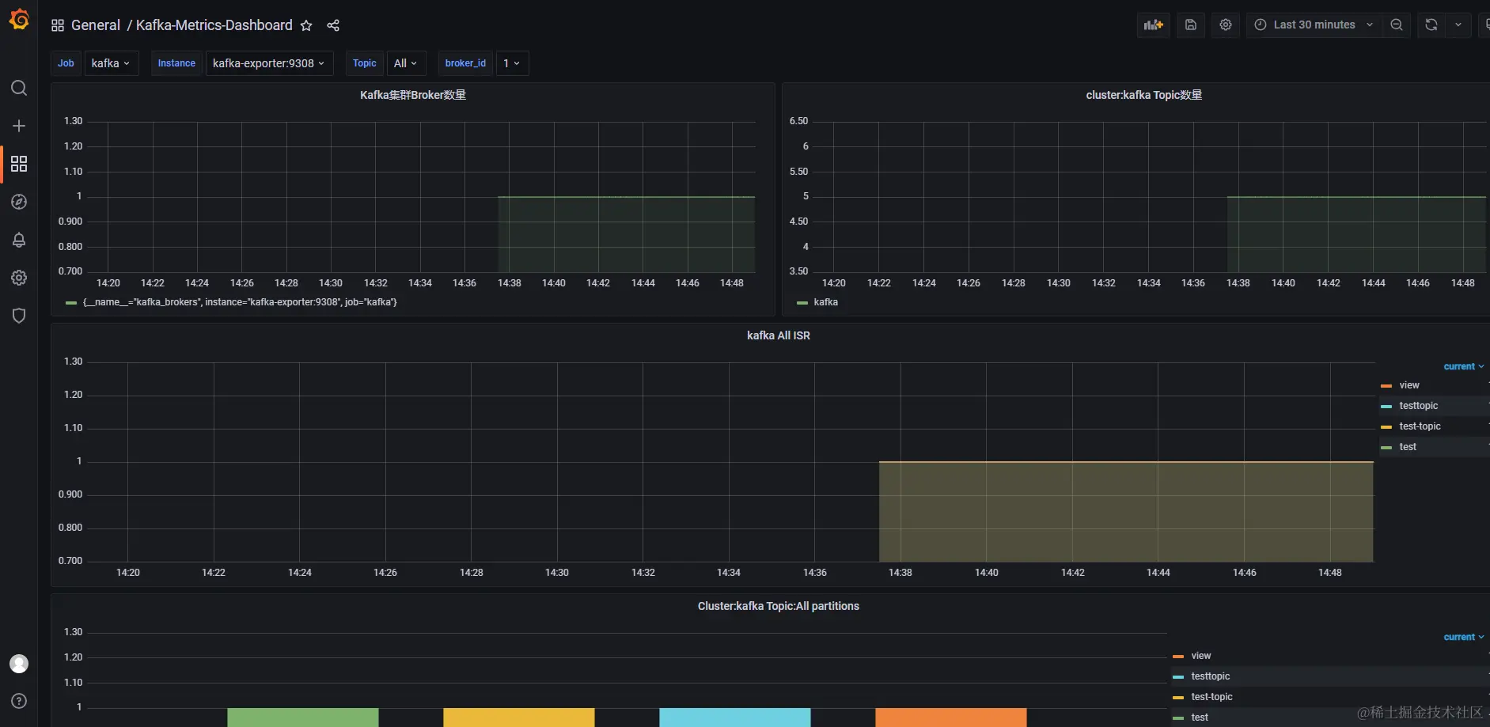Click the cyan testtopic color swatch in ISR legend
The image size is (1490, 727).
(1386, 406)
